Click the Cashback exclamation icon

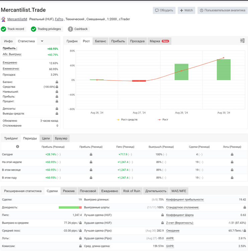click(x=70, y=29)
